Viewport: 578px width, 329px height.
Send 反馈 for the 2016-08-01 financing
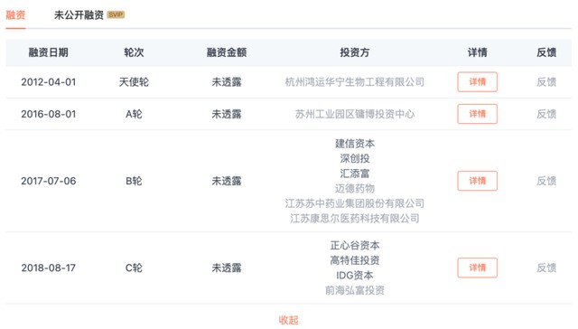pyautogui.click(x=546, y=114)
